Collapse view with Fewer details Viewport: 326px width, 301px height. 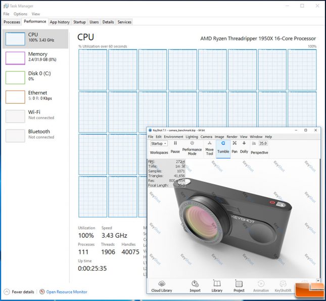point(19,292)
